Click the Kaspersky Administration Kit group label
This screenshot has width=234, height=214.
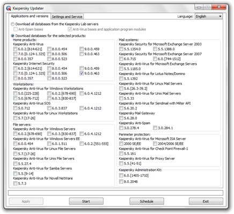pos(140,170)
